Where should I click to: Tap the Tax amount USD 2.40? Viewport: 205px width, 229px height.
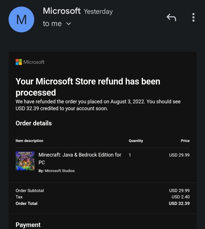tap(180, 197)
